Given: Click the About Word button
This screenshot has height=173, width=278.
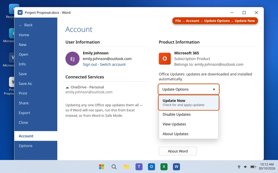Looking at the screenshot, I should coord(178,151).
